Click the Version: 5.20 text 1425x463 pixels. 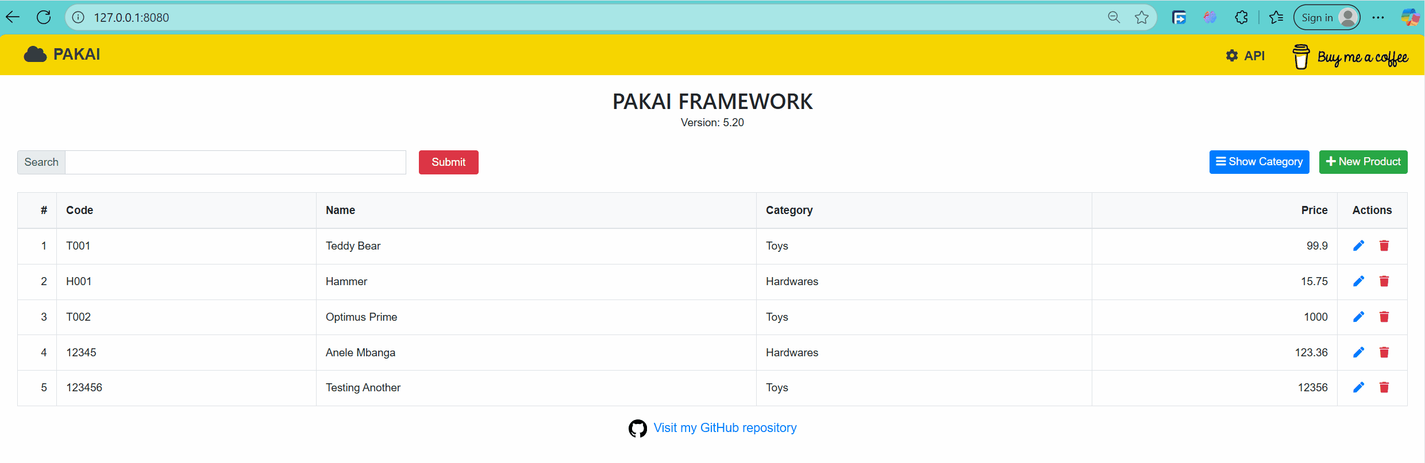click(712, 122)
